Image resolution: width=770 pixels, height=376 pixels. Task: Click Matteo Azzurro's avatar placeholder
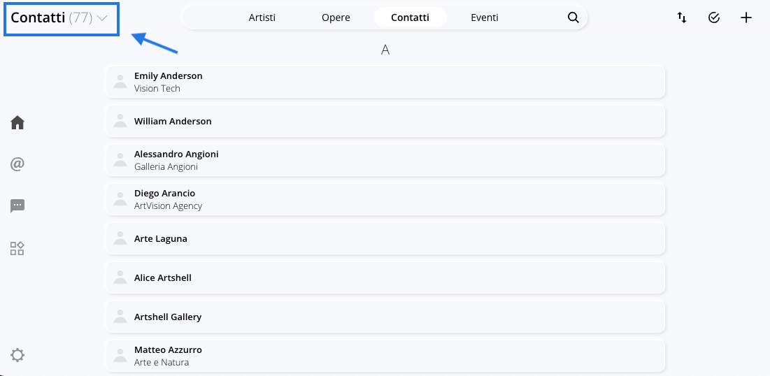(120, 356)
